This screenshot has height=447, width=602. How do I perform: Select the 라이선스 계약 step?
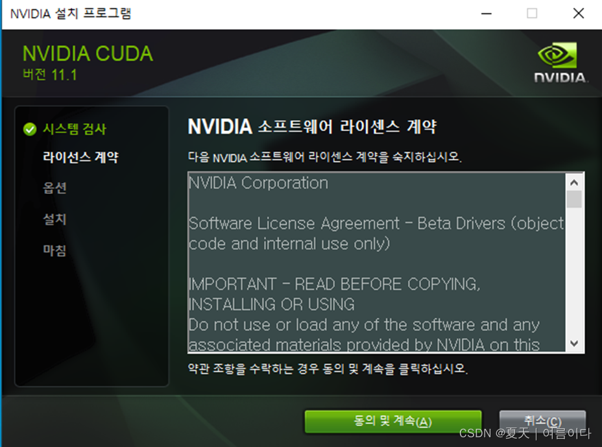click(80, 157)
